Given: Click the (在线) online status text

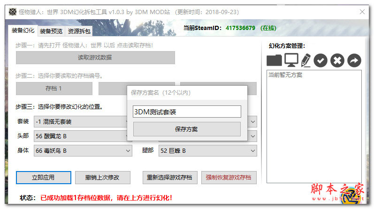Looking at the screenshot, I should pos(268,28).
